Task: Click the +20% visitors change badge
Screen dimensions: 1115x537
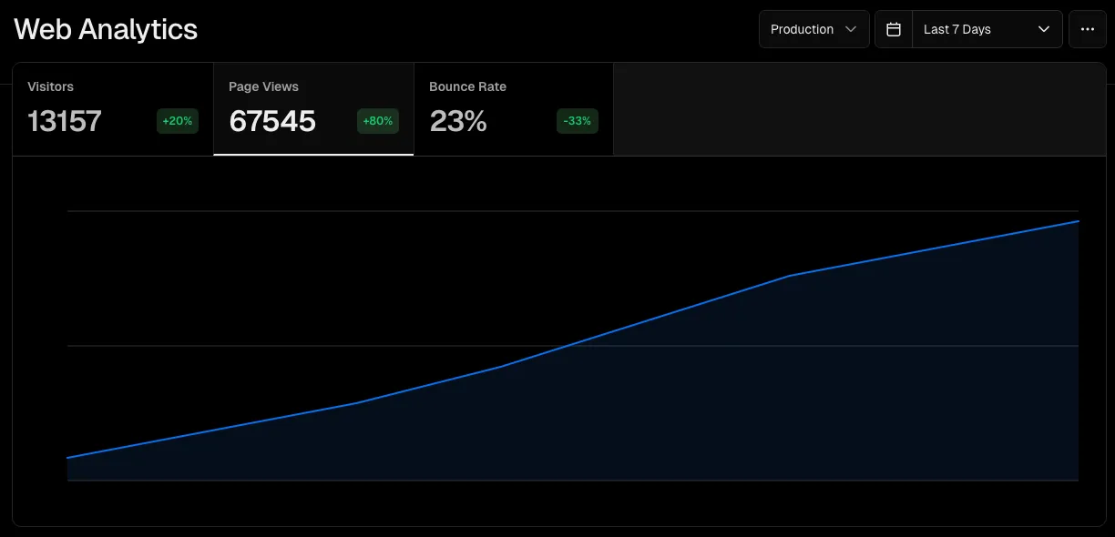Action: tap(178, 121)
